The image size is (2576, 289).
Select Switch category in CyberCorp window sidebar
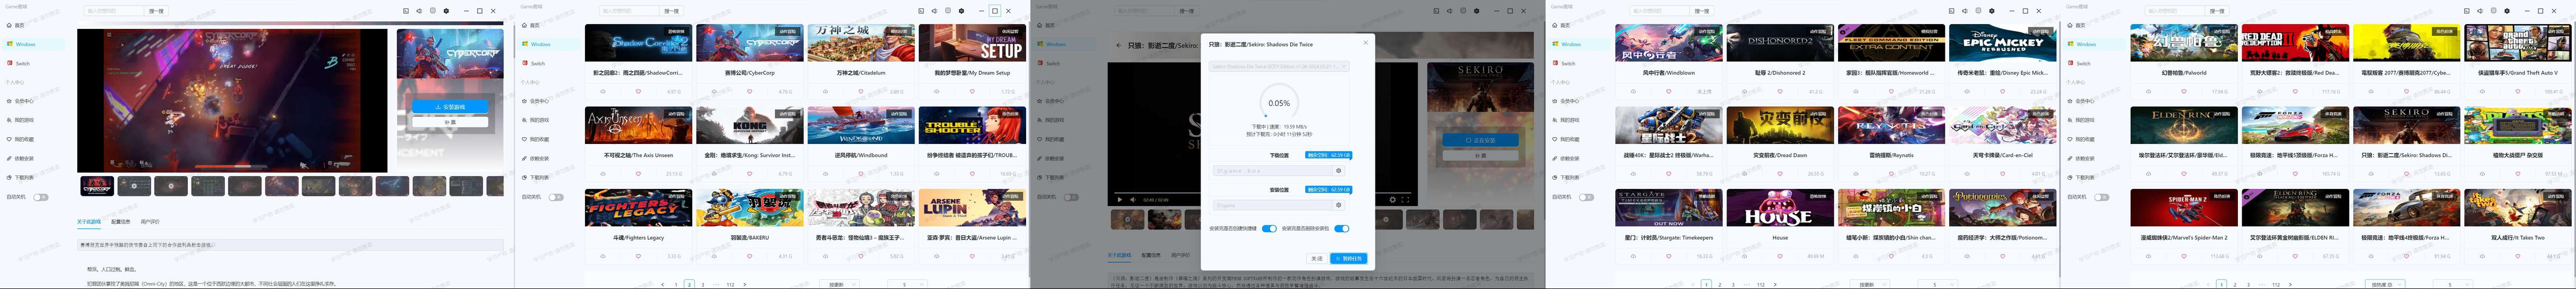click(22, 63)
